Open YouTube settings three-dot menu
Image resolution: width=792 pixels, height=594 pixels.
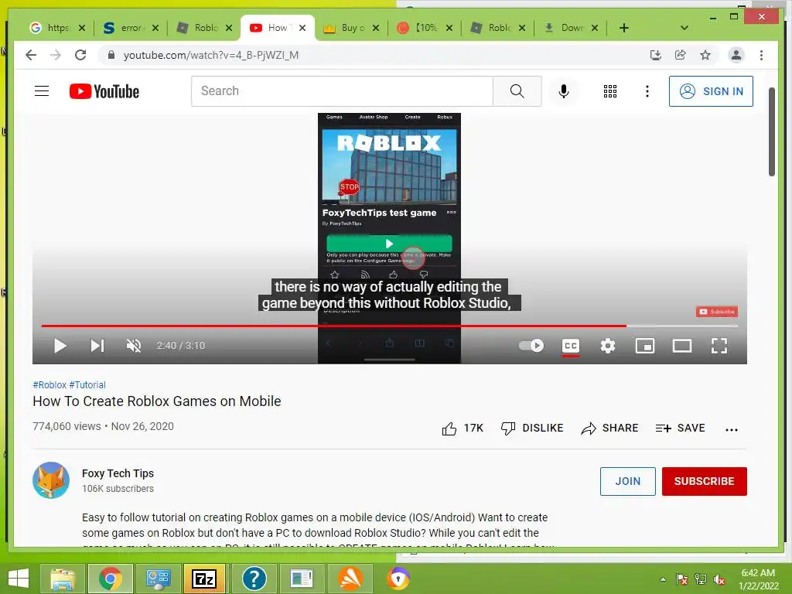[647, 91]
